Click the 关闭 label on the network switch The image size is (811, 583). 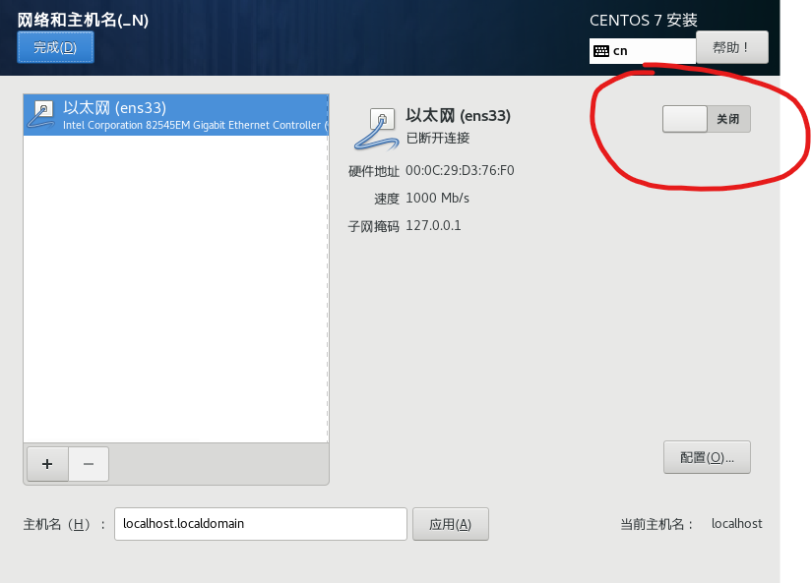(x=727, y=119)
